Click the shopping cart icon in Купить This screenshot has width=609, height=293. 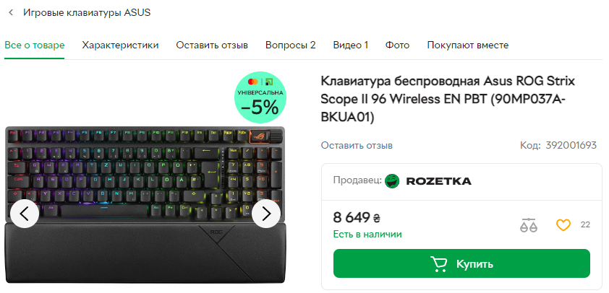[x=438, y=263]
